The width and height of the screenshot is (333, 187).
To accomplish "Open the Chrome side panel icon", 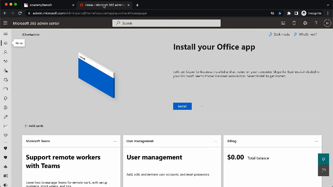I will tap(296, 13).
